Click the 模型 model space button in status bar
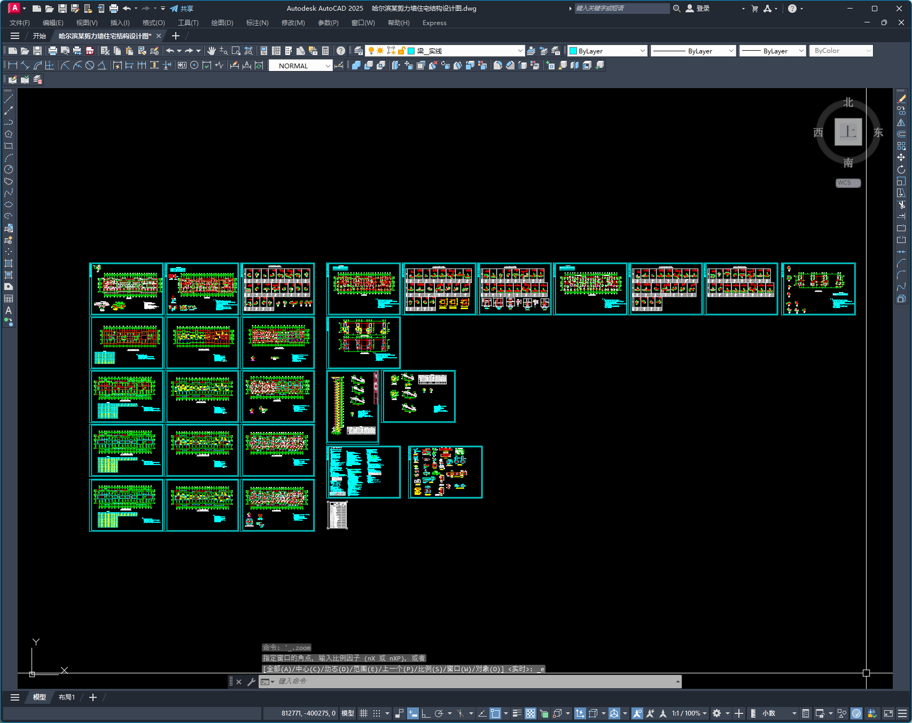912x723 pixels. point(348,713)
